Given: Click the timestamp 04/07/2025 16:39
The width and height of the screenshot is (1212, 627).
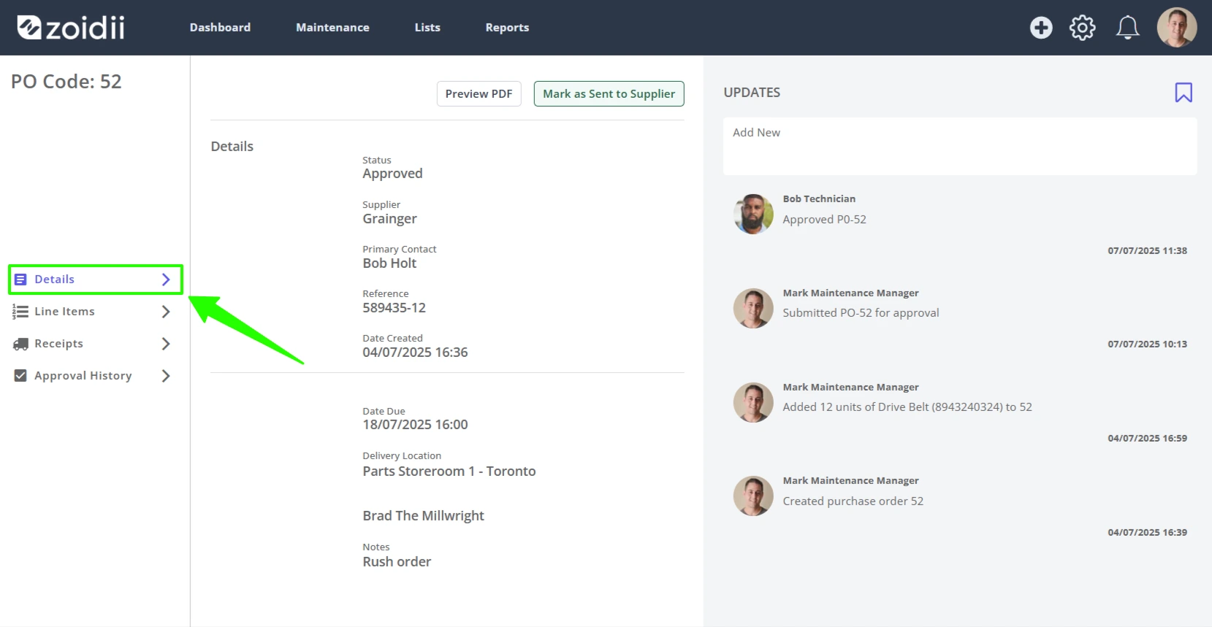Looking at the screenshot, I should tap(1147, 532).
